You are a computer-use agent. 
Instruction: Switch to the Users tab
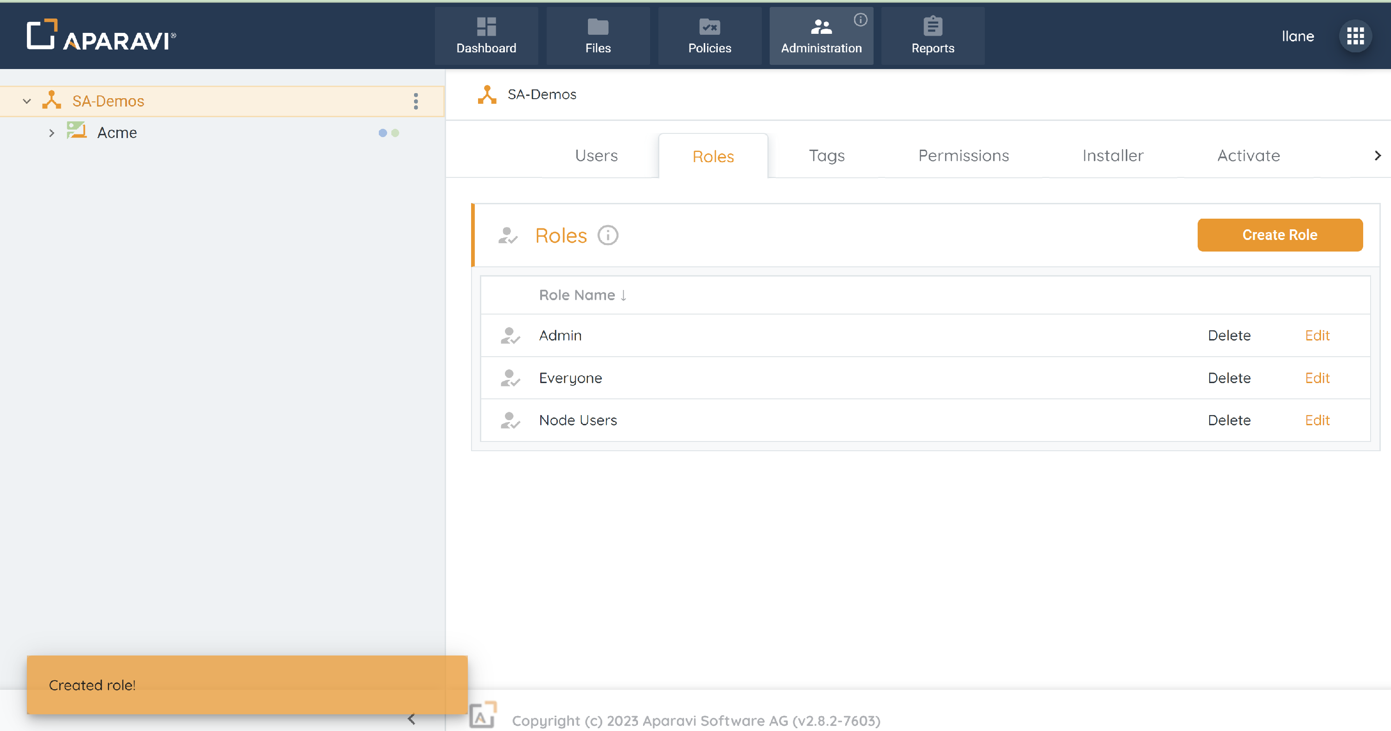point(596,156)
